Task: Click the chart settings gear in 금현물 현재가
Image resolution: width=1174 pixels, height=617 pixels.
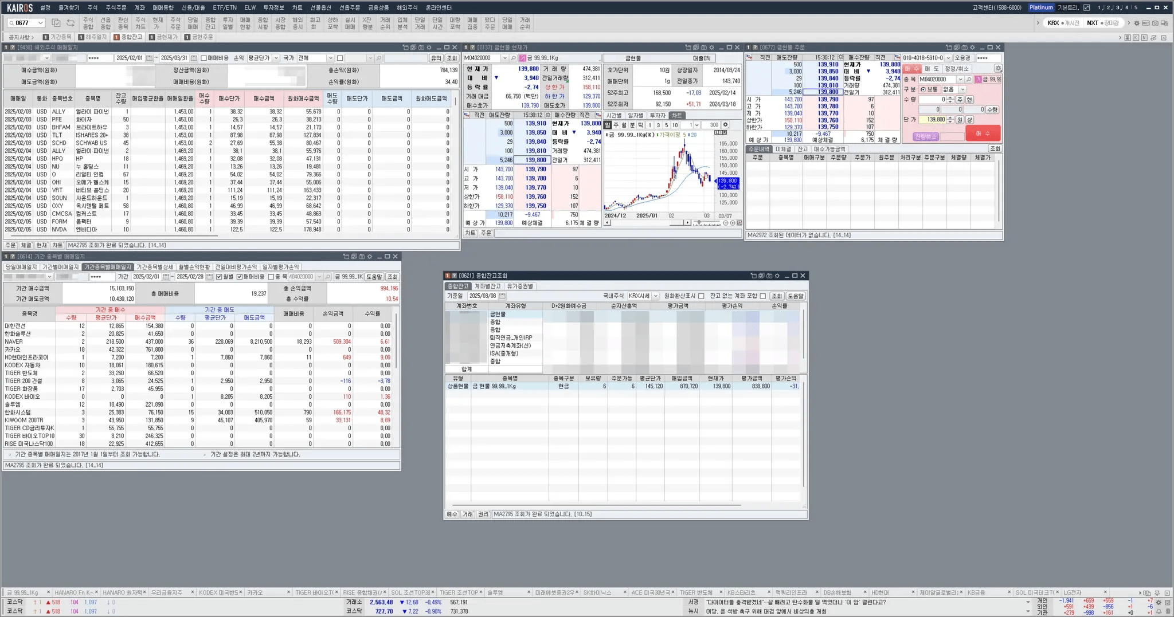Action: (x=725, y=125)
